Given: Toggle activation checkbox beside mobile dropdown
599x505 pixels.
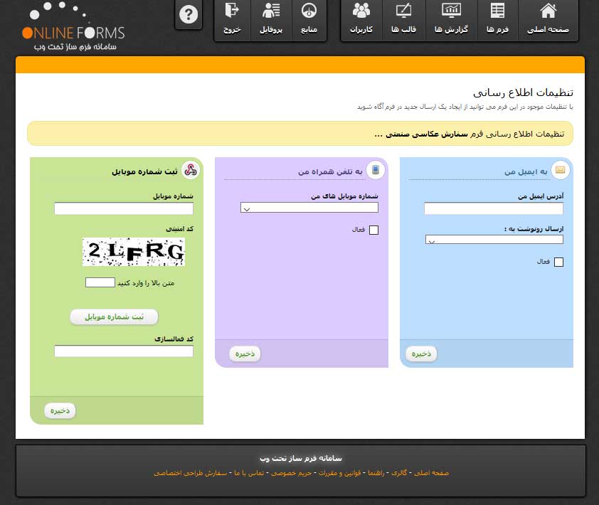Looking at the screenshot, I should (x=375, y=230).
